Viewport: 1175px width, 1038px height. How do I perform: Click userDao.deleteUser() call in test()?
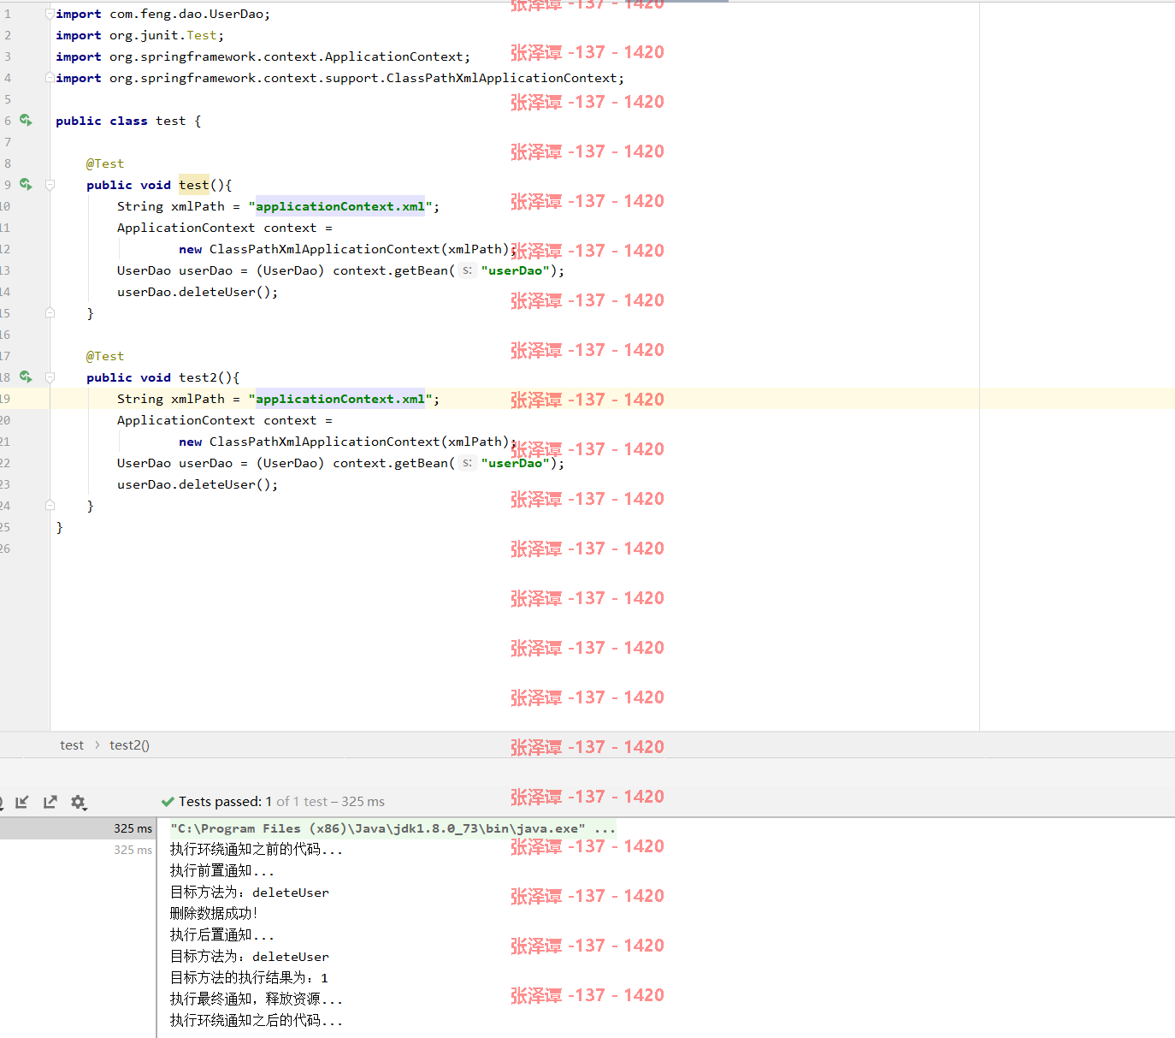[198, 292]
